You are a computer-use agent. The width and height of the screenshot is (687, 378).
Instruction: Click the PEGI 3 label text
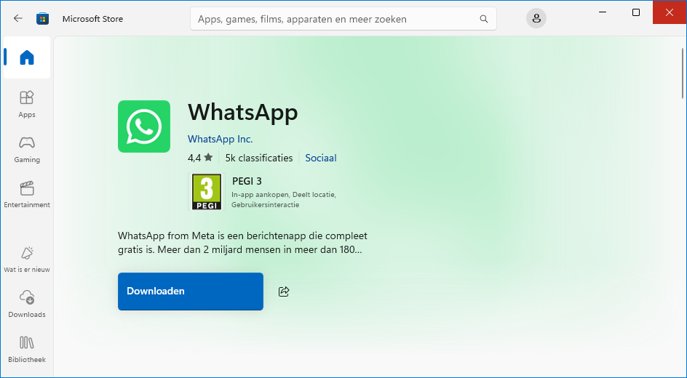247,181
